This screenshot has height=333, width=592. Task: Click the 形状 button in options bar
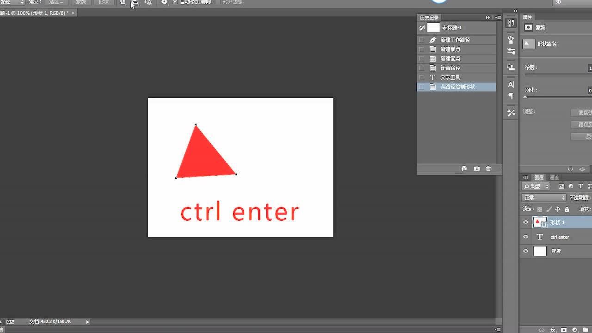click(x=104, y=2)
